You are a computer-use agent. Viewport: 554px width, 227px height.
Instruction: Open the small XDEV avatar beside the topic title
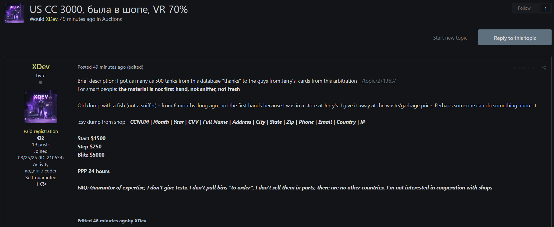coord(14,13)
